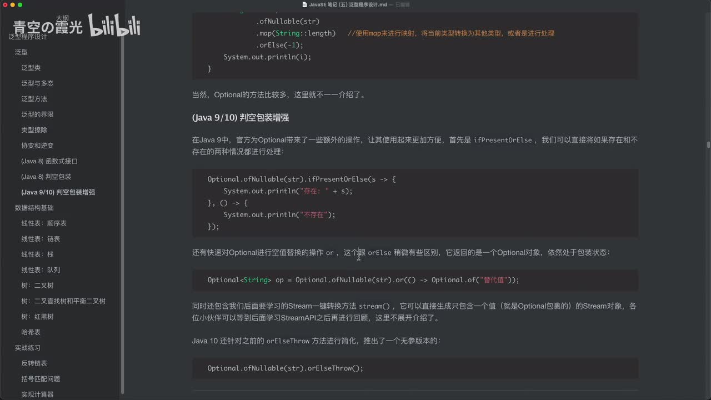This screenshot has height=400, width=711.
Task: Select 线性表：链表 outline item
Action: pyautogui.click(x=41, y=239)
